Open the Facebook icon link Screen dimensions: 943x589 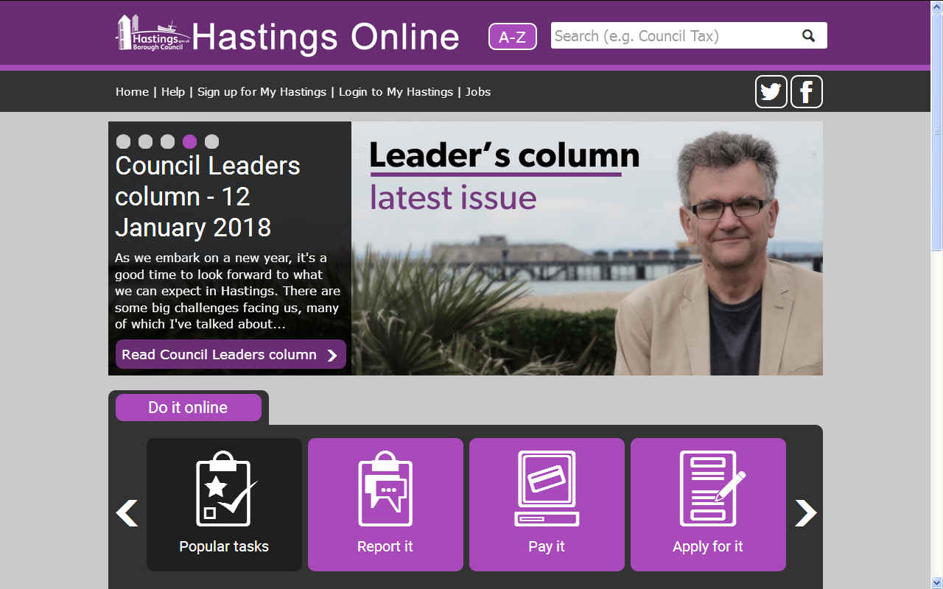click(806, 92)
